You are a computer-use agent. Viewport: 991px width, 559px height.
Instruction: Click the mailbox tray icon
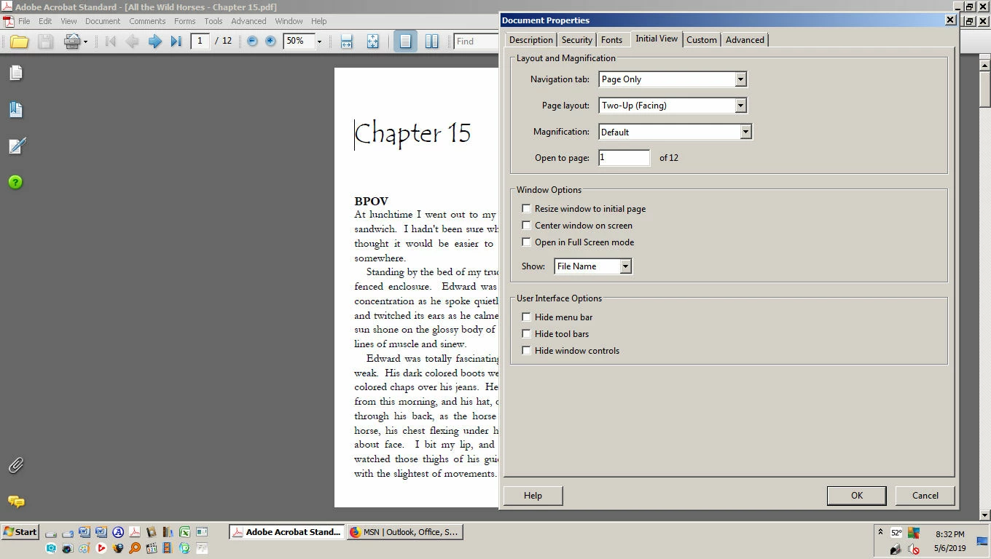pyautogui.click(x=896, y=548)
